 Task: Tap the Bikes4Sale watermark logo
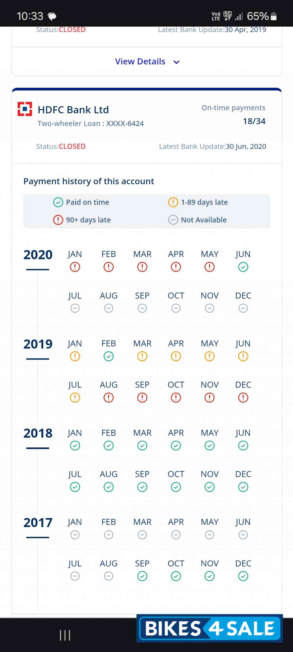pyautogui.click(x=210, y=628)
